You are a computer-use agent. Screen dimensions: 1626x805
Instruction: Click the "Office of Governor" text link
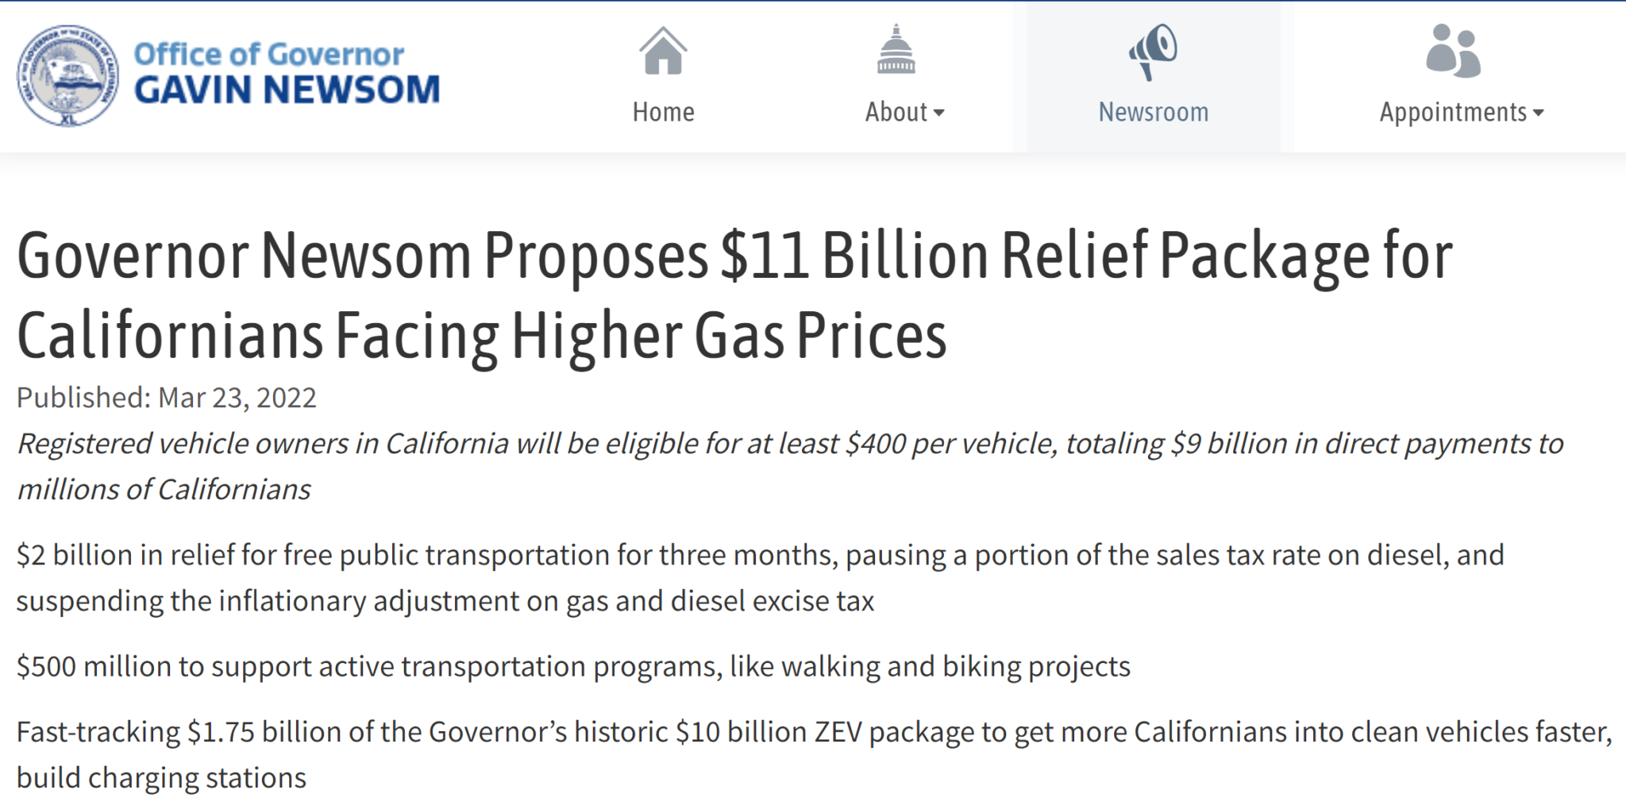(268, 54)
